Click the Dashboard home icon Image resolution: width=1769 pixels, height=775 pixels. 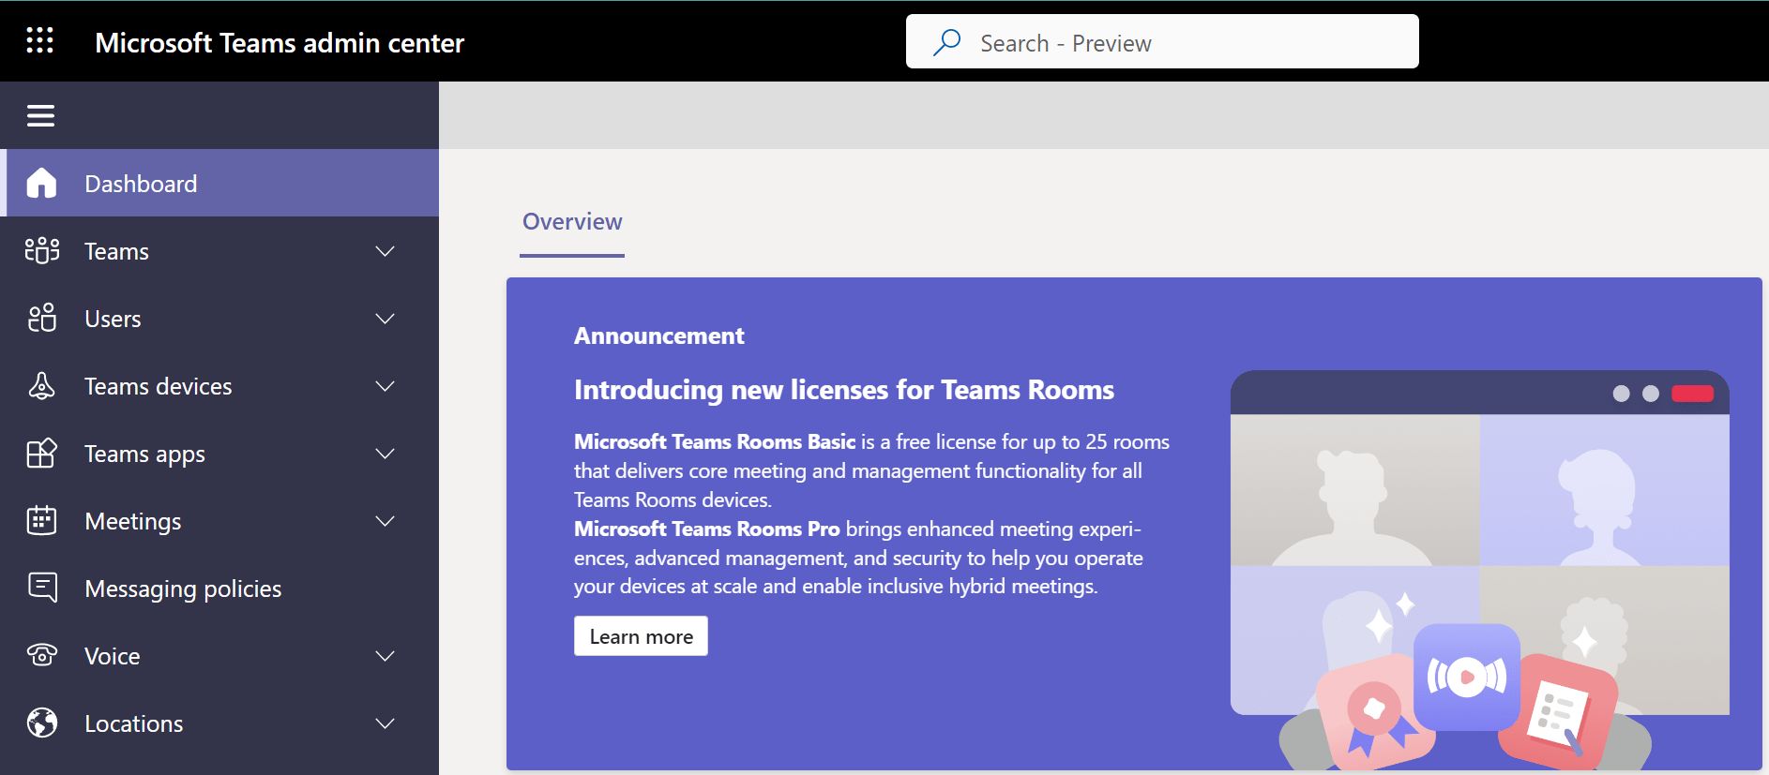(41, 183)
